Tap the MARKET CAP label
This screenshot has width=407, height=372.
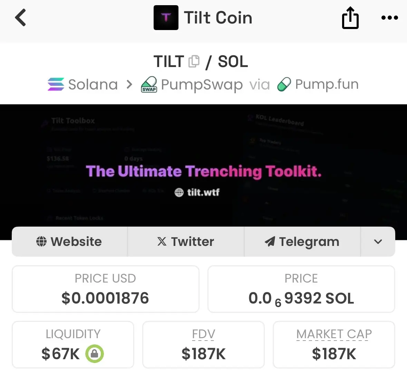(x=334, y=334)
